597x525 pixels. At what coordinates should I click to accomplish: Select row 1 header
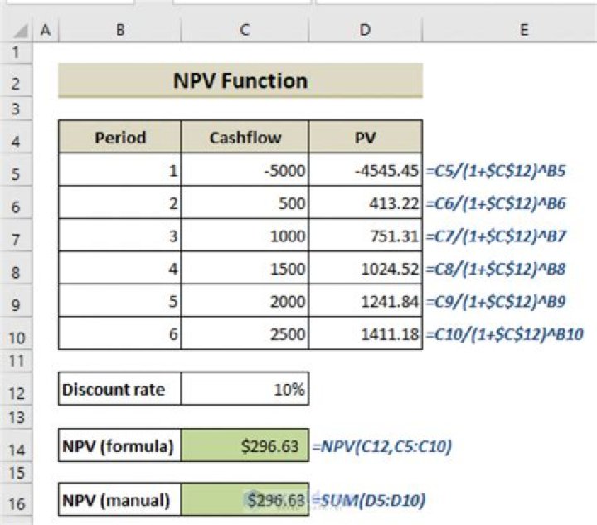(16, 52)
